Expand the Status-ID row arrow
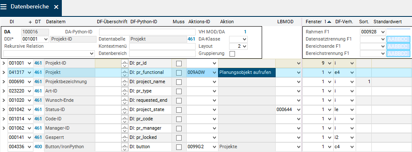Screen dimensions: 412x152 click(4, 109)
